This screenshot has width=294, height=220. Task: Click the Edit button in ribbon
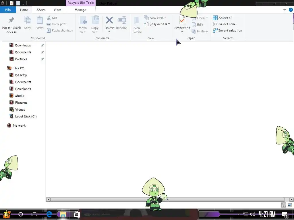coord(198,25)
